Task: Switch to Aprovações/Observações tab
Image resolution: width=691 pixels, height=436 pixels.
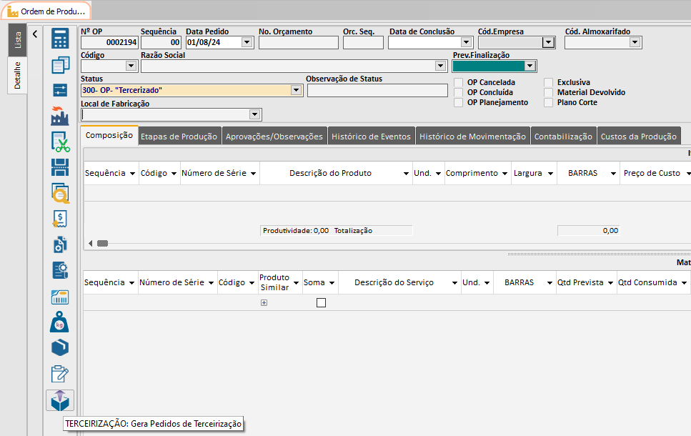Action: tap(274, 137)
